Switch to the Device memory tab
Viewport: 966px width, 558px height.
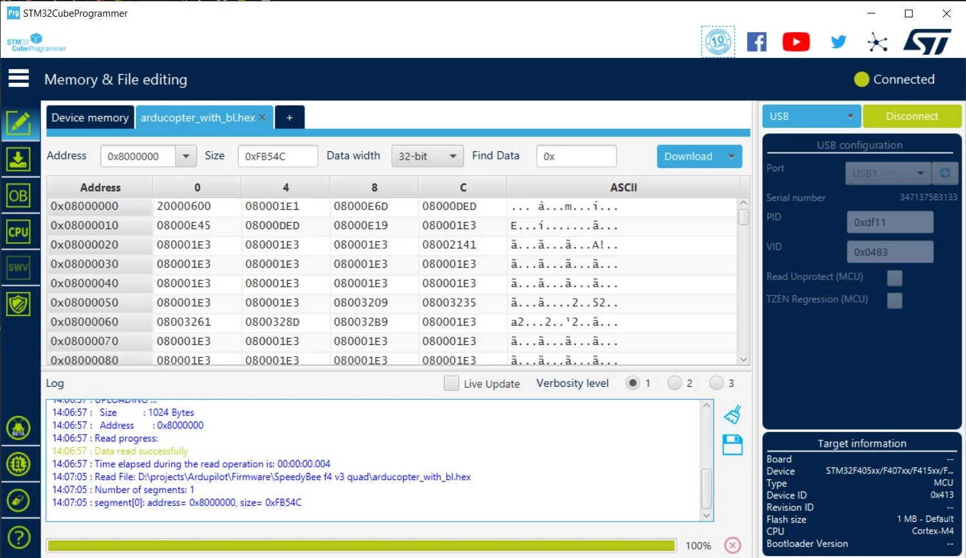[89, 117]
